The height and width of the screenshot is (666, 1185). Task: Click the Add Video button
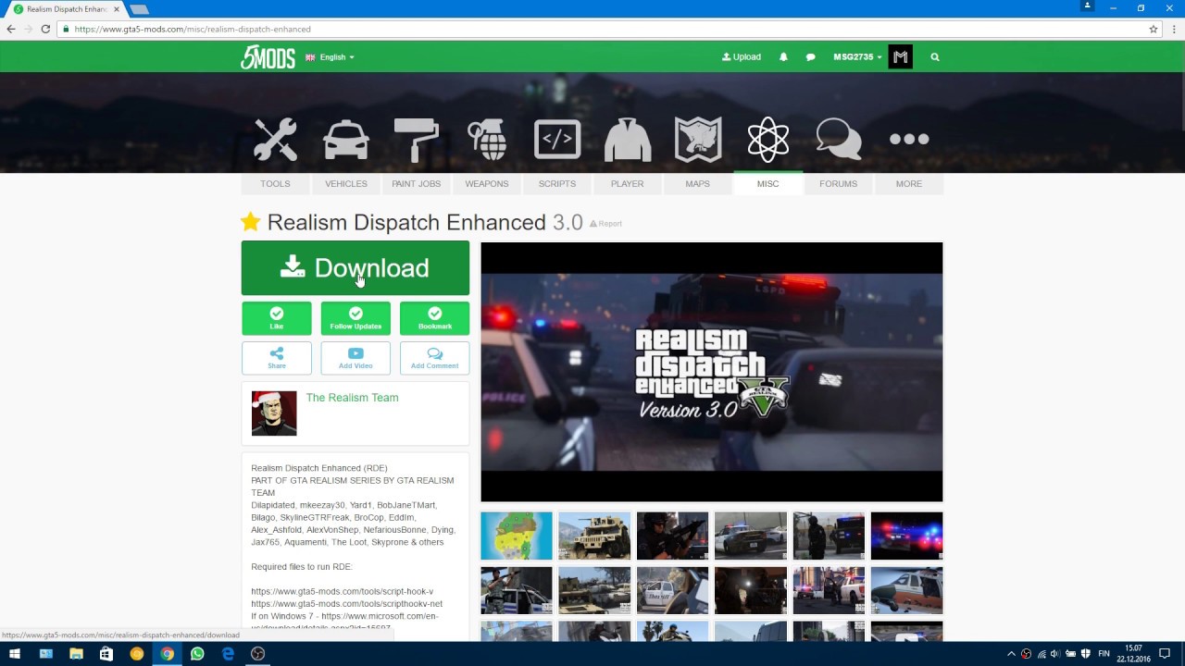click(x=355, y=358)
